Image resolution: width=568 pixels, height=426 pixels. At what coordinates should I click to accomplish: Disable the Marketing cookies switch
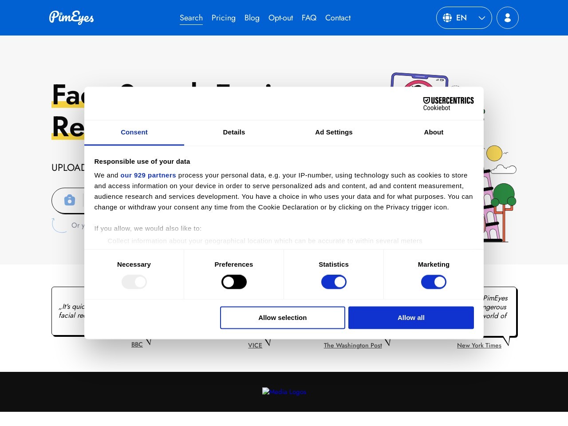tap(434, 282)
